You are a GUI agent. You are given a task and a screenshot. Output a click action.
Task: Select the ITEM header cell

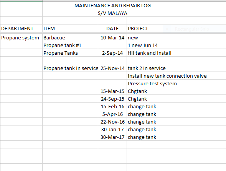[70, 28]
